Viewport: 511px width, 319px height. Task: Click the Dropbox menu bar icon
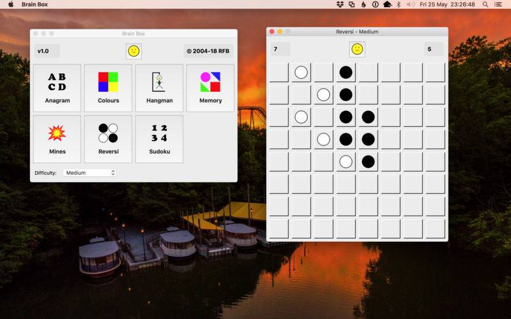pos(340,4)
